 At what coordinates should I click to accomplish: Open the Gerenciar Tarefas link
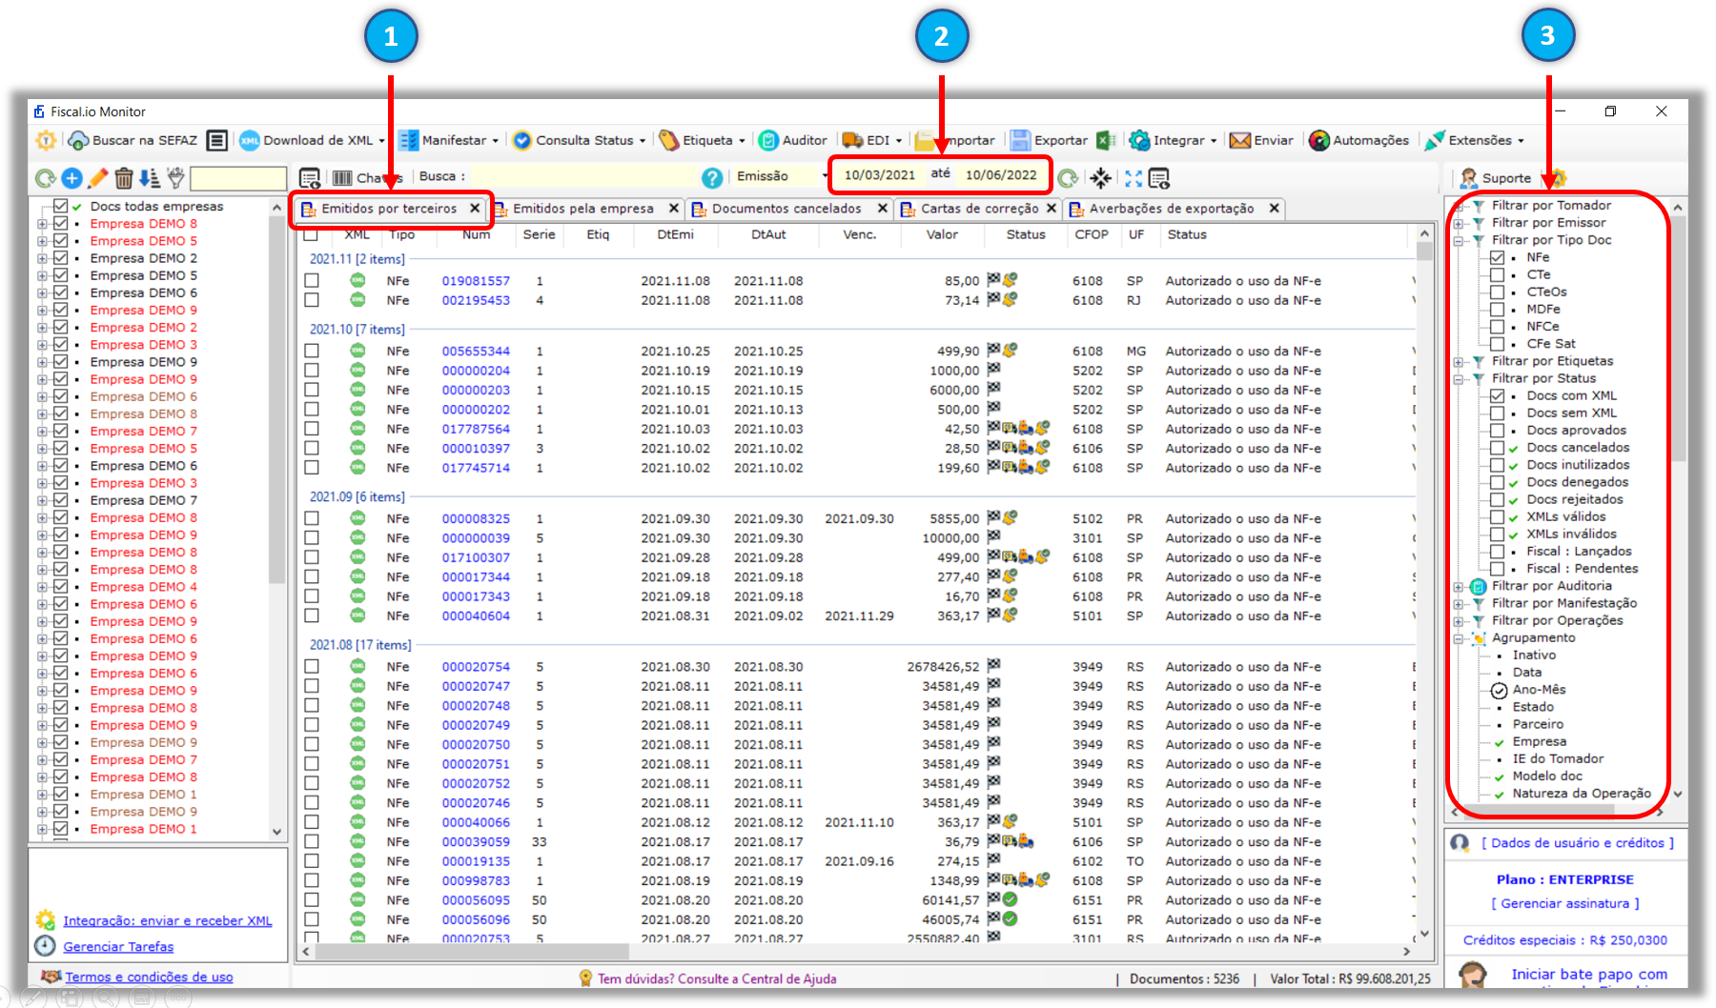tap(118, 947)
